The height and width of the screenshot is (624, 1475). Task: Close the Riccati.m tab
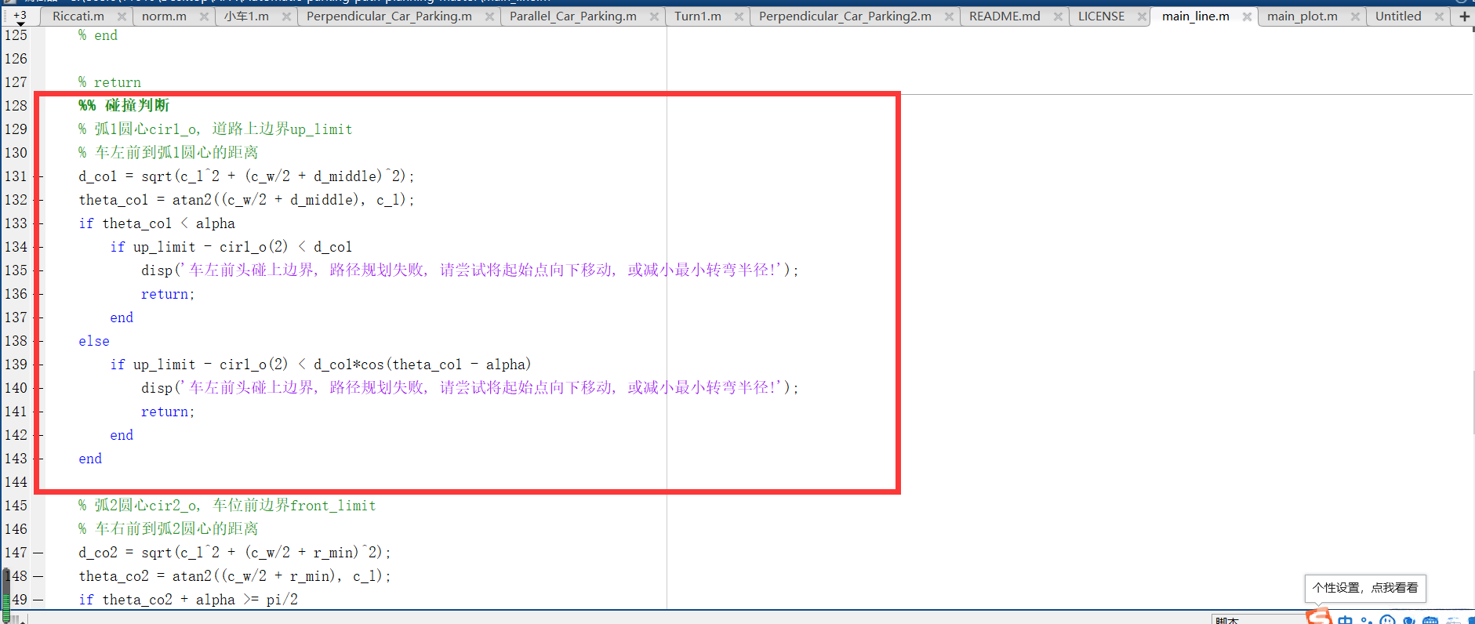[x=122, y=16]
